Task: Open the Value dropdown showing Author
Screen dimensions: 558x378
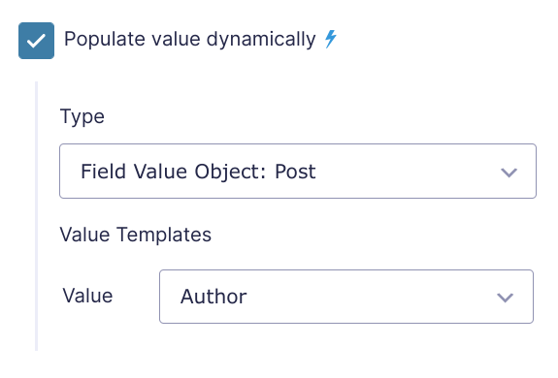Action: [346, 297]
